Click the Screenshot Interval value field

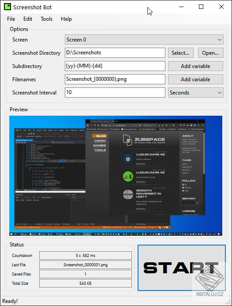115,92
